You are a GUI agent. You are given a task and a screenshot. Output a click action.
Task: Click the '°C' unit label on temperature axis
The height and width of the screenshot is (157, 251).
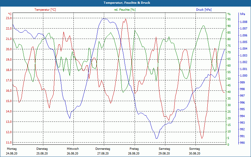(10, 14)
